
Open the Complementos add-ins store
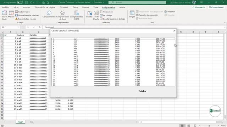(x=49, y=14)
